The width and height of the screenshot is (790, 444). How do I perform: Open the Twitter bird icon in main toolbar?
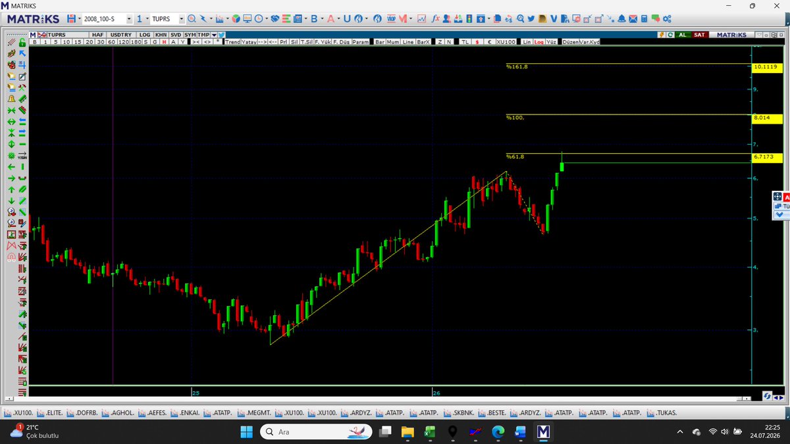click(531, 19)
